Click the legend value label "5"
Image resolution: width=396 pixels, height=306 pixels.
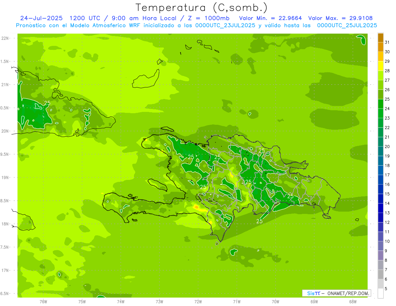click(x=386, y=289)
